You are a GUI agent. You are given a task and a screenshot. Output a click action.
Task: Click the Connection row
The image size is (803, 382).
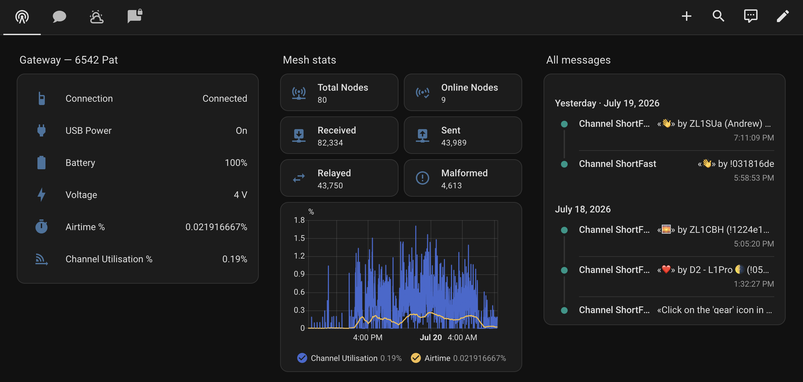pos(138,98)
